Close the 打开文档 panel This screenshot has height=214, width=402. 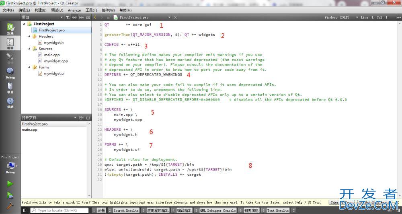[x=88, y=118]
